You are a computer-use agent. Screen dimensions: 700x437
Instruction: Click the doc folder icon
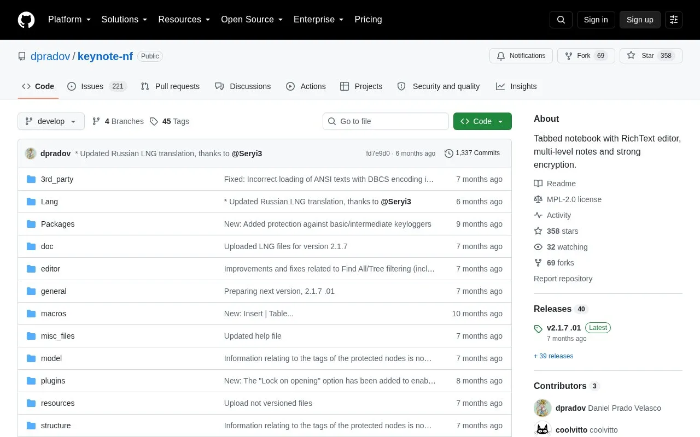coord(31,246)
